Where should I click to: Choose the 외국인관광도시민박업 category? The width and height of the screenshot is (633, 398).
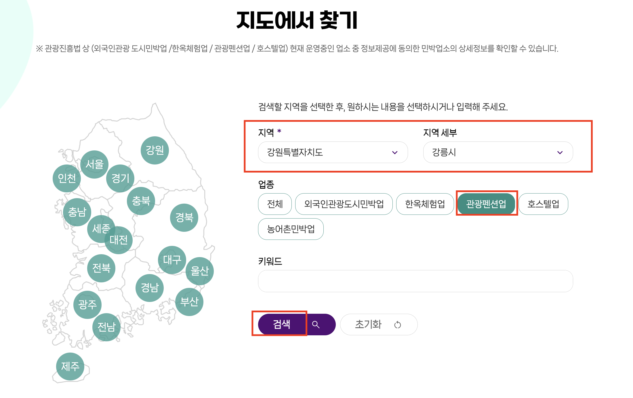point(344,204)
